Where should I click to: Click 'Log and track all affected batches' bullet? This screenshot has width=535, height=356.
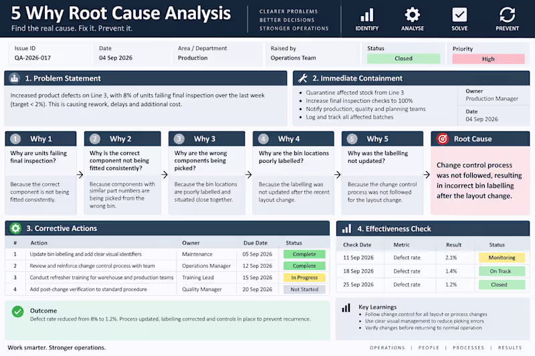tap(349, 117)
